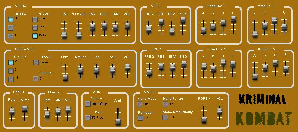Click the Unison VCO Fine slider
Screen dimensions: 298x132
96,70
